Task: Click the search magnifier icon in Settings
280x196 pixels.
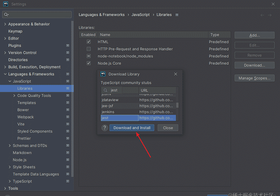Action: [6, 15]
